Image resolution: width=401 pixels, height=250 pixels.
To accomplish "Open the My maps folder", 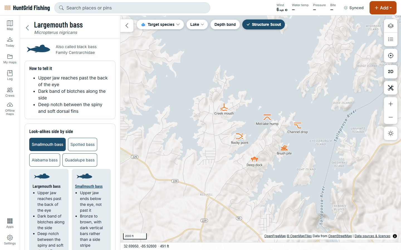I will coord(10,59).
